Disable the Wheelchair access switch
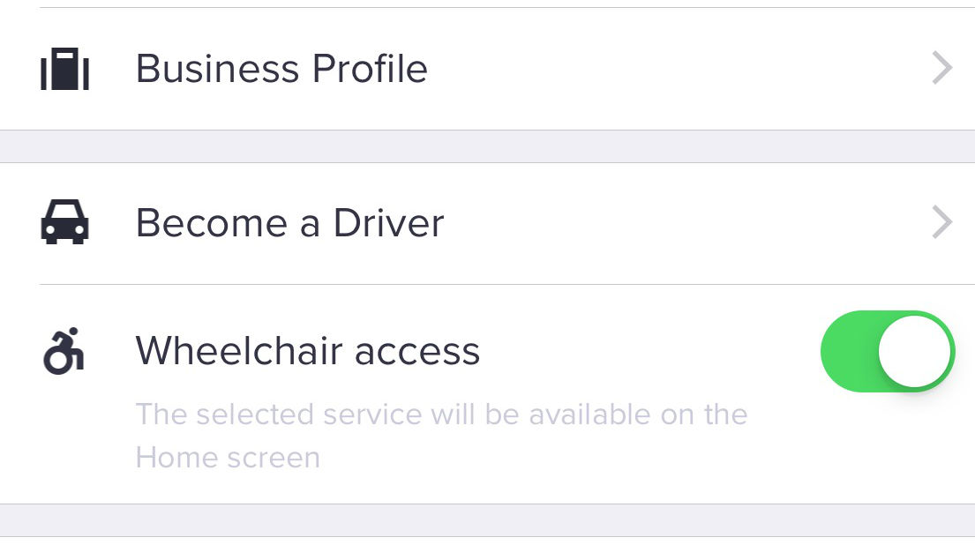 (887, 351)
